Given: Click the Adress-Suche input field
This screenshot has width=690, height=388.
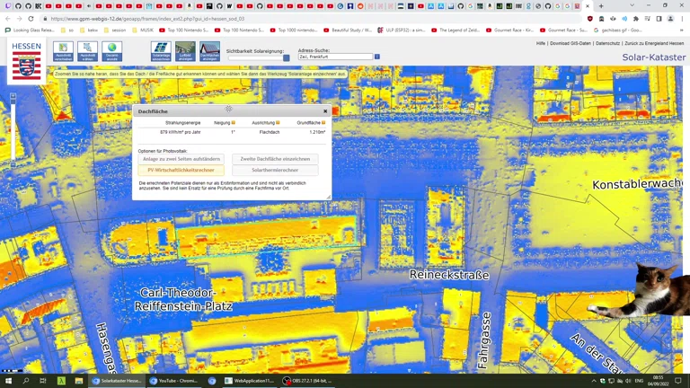Looking at the screenshot, I should pos(334,57).
